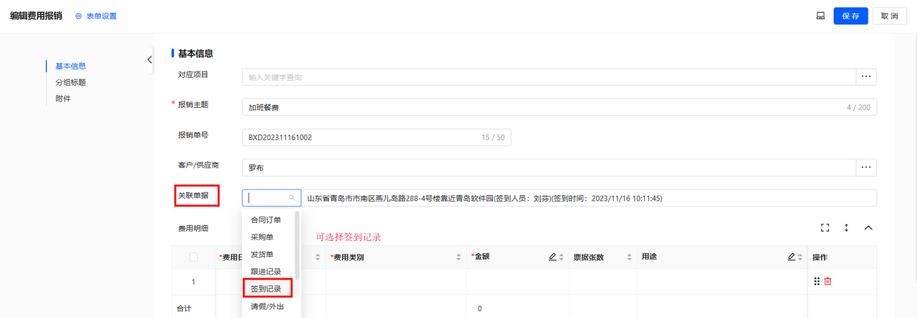The width and height of the screenshot is (917, 318).
Task: Click the 客户/供应商 field showing 罗布
Action: pos(549,167)
